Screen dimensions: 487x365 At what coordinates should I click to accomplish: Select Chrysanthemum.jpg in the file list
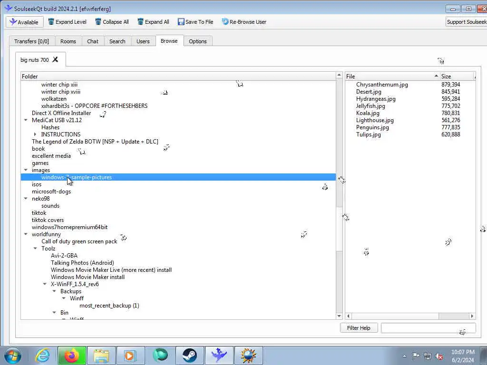(382, 85)
